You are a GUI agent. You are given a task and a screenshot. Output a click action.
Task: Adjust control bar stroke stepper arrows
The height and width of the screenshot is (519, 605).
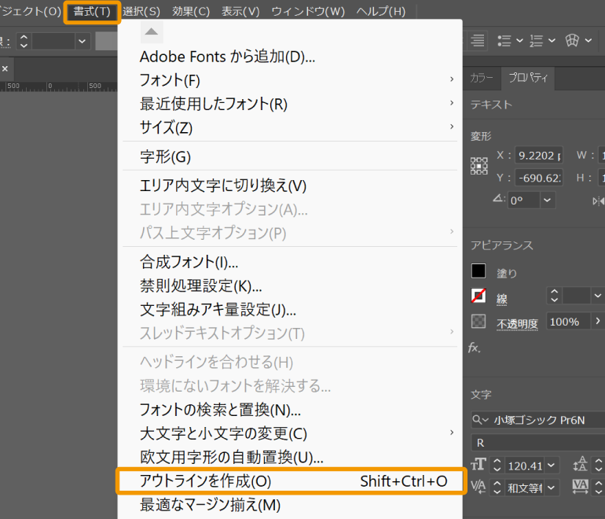pos(24,41)
